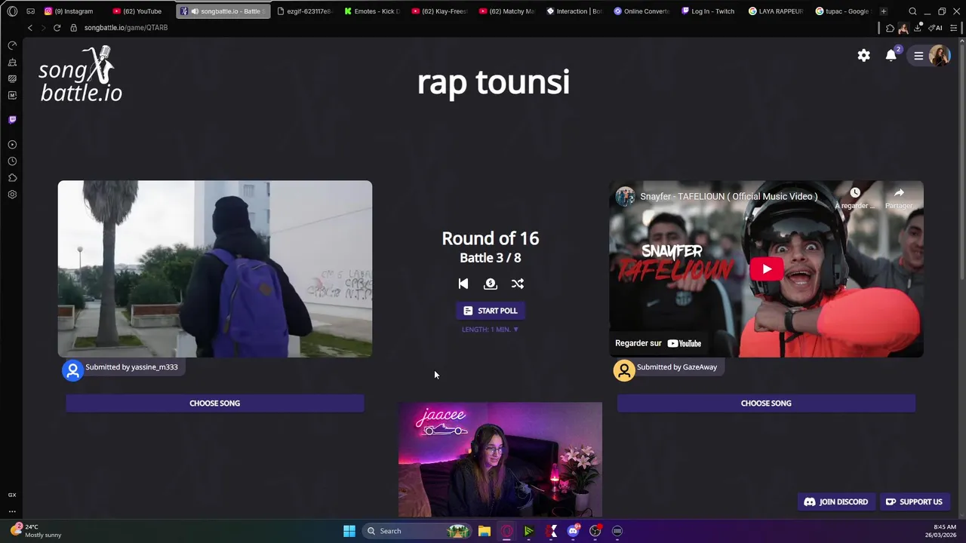Open Regarder sur YouTube link
Viewport: 966px width, 543px height.
[x=658, y=343]
